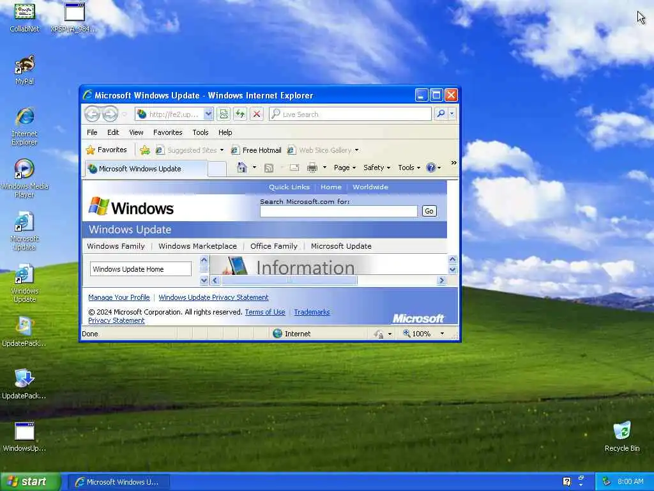The width and height of the screenshot is (654, 491).
Task: Open the zoom level 100% dropdown
Action: point(442,334)
